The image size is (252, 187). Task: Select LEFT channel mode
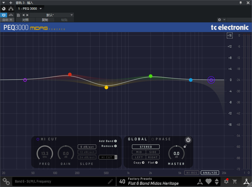pos(139,157)
